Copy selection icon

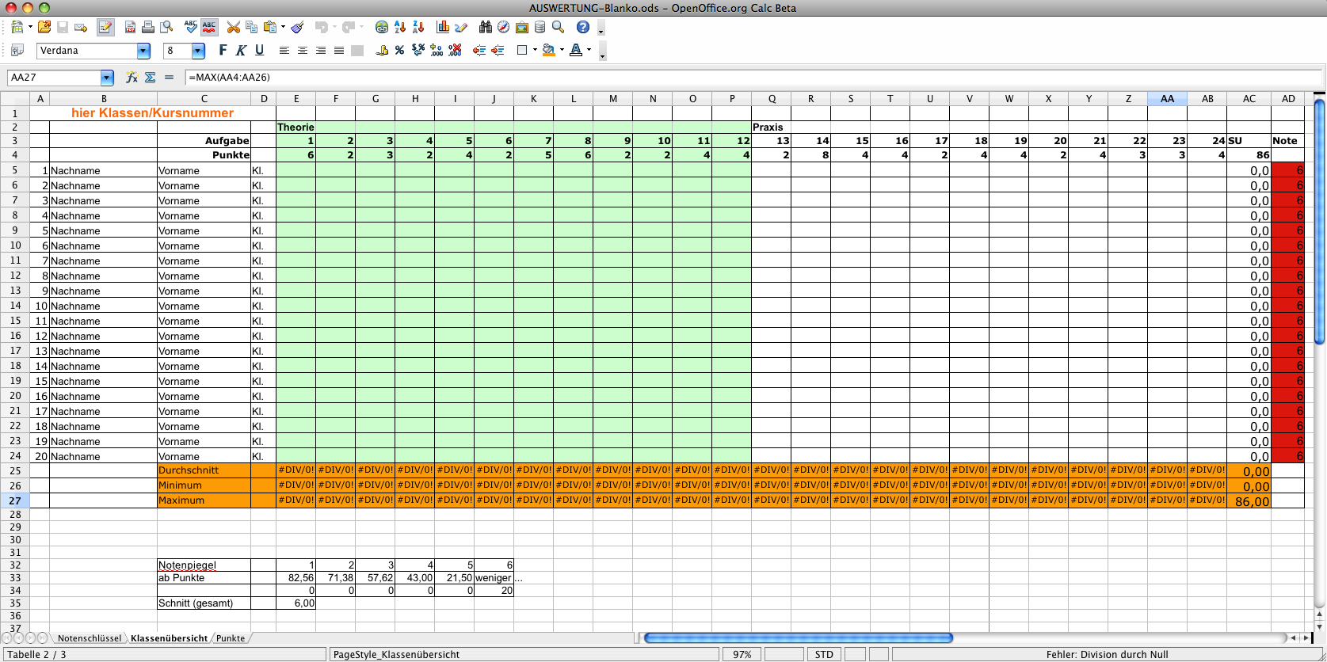pos(252,27)
